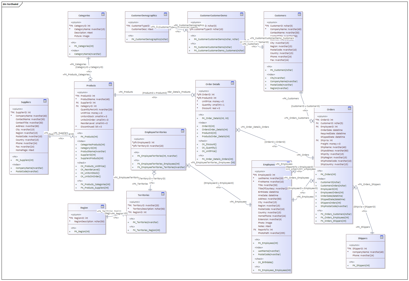Click FK_Orders_Shippers(int) entry
The width and height of the screenshot is (409, 281).
click(333, 221)
